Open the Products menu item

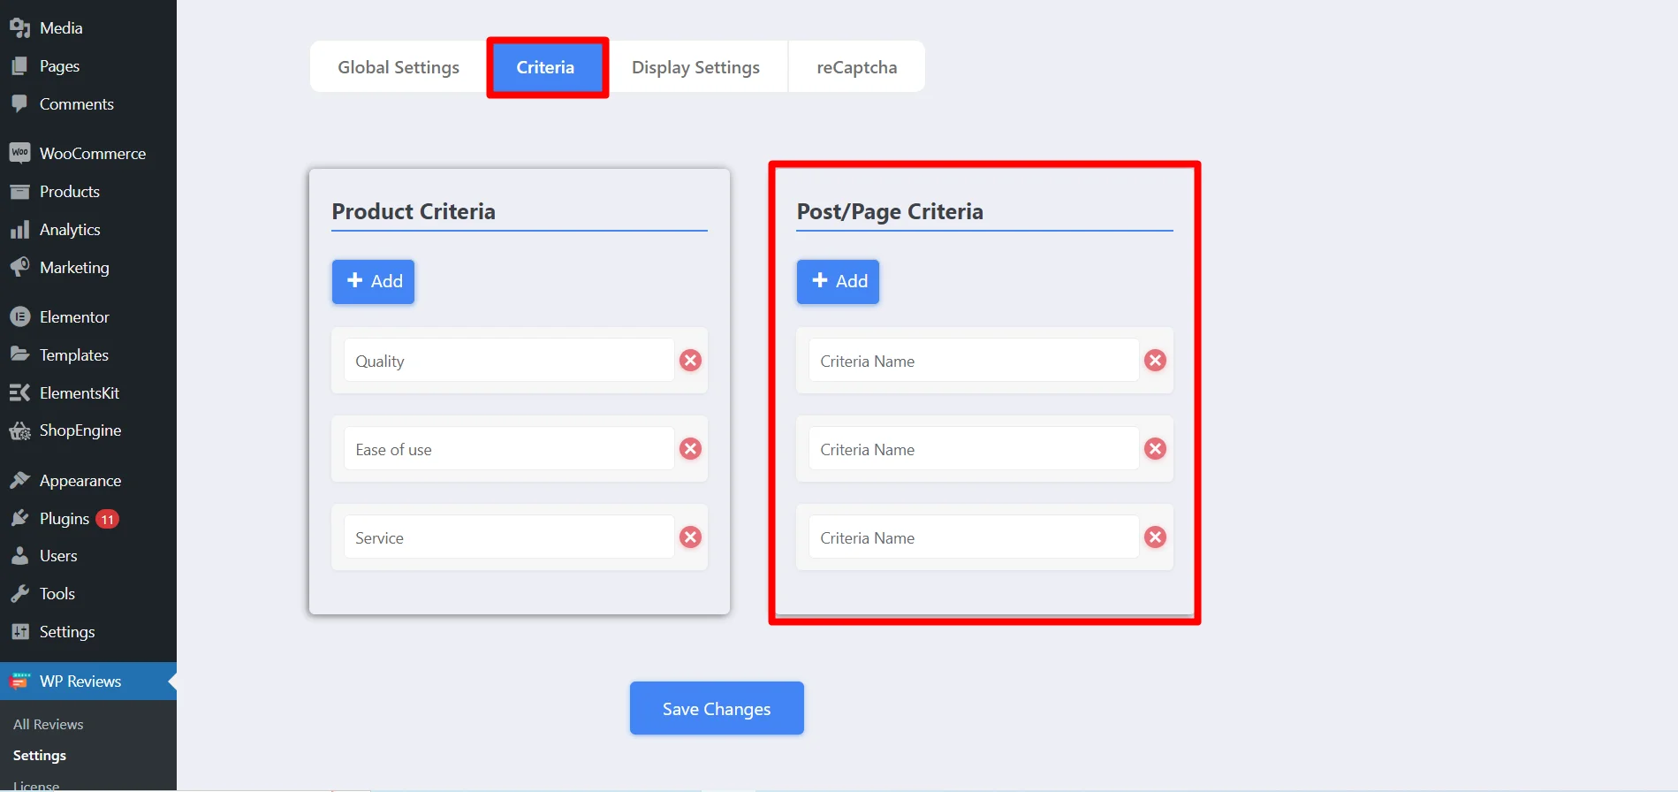point(88,192)
